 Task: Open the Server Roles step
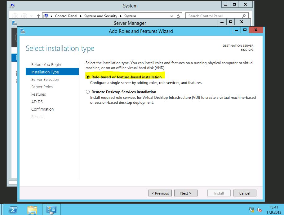(42, 87)
